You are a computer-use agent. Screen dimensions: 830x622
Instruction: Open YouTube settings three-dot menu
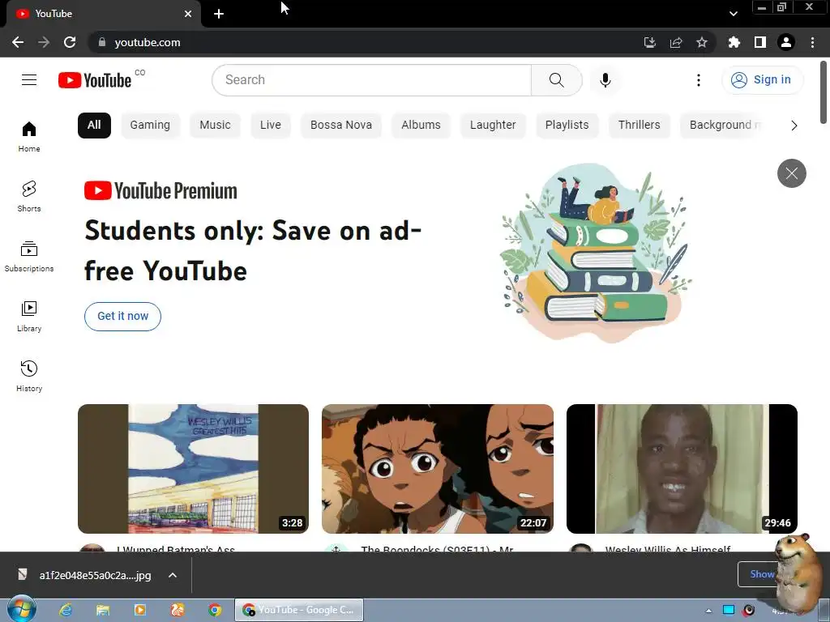pyautogui.click(x=699, y=80)
